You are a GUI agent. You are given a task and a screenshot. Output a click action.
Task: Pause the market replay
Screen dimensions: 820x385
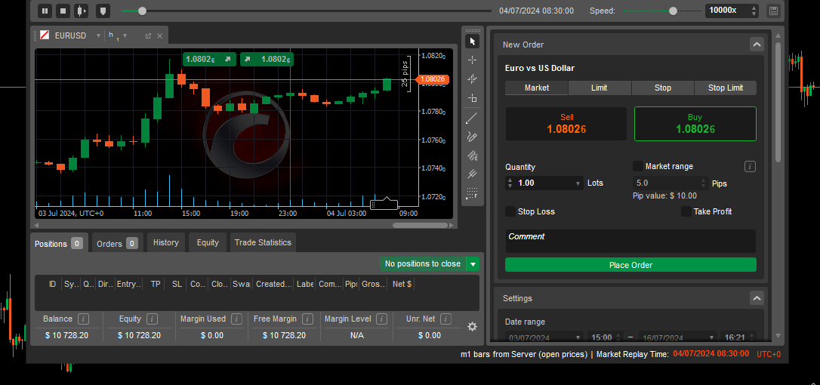[45, 11]
